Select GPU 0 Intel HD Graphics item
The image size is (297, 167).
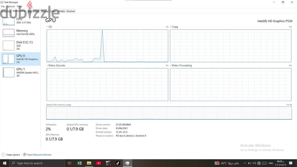20,59
